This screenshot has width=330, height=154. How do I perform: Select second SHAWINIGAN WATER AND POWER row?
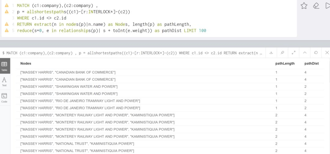[170, 94]
